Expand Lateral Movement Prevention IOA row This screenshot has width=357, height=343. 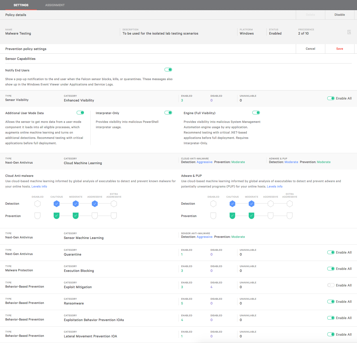pos(178,335)
